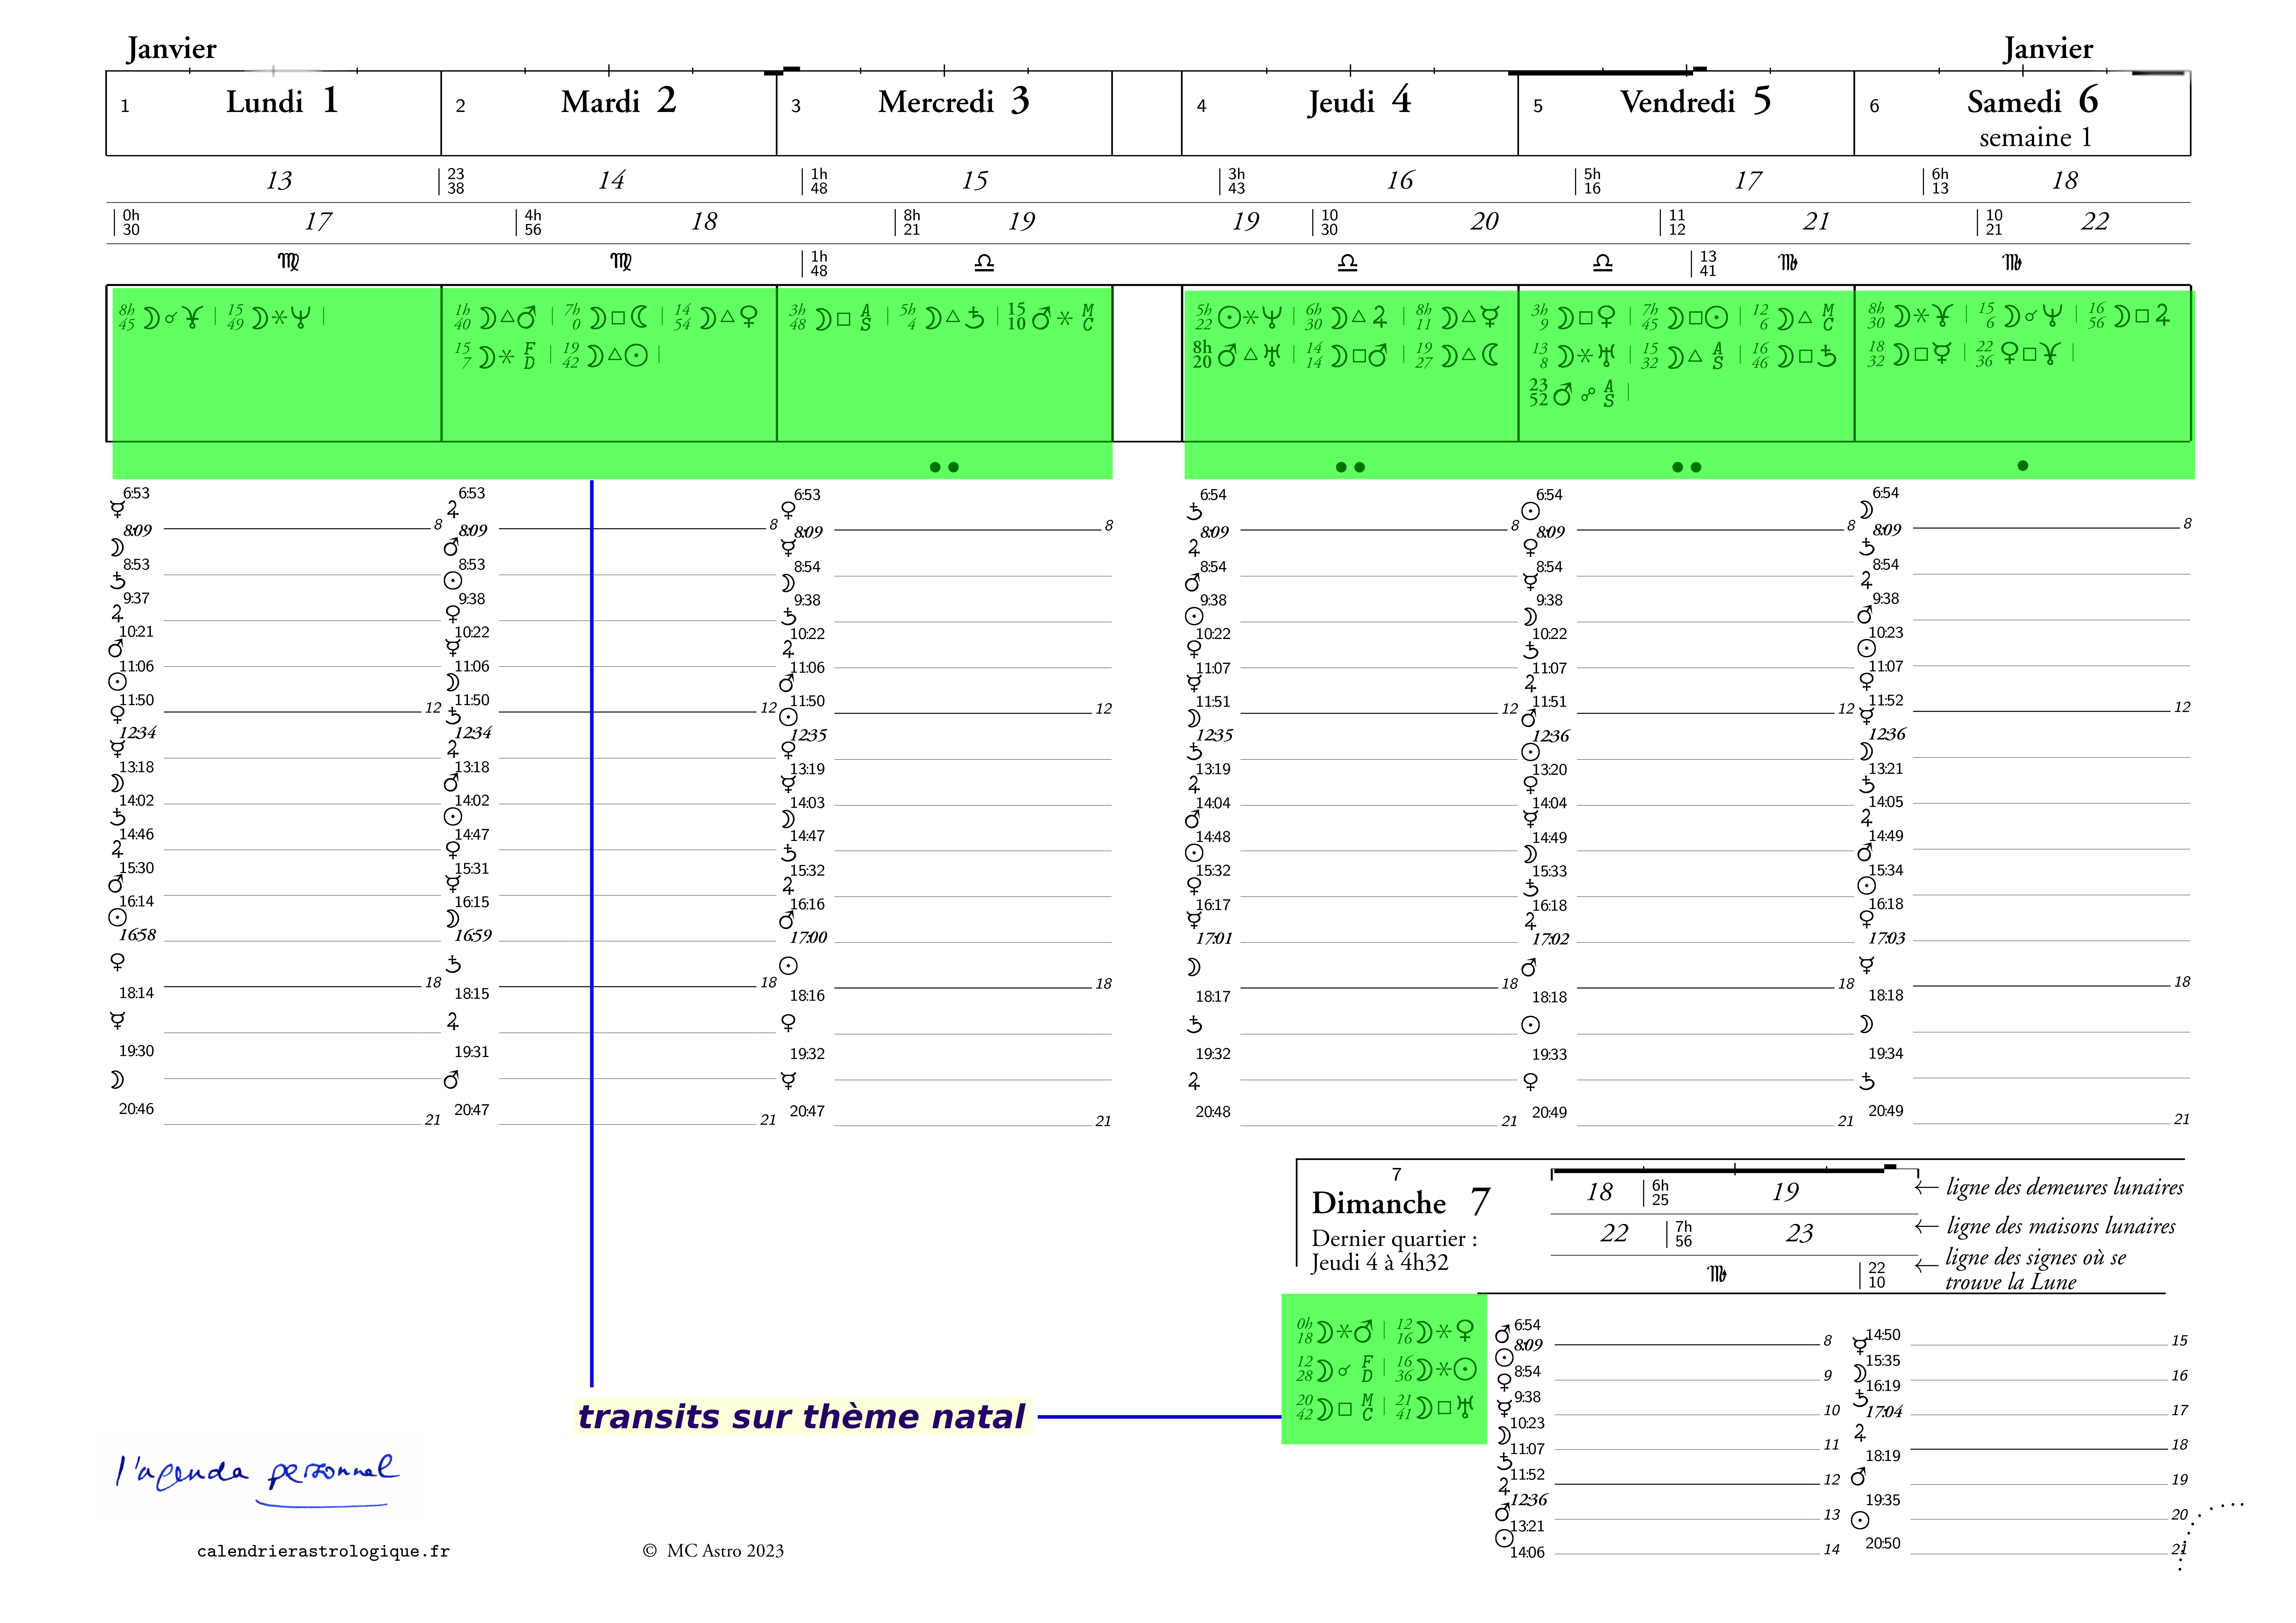Click the Virgo sign symbol under Lundi
The height and width of the screenshot is (1623, 2296).
[x=288, y=262]
